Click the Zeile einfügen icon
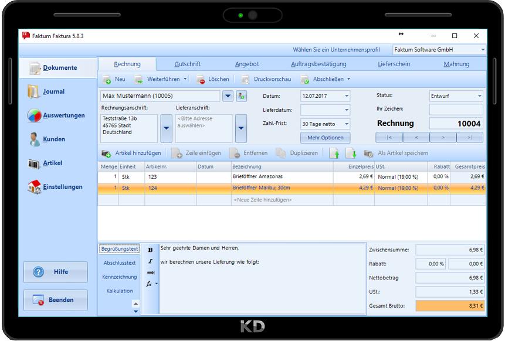 (x=177, y=154)
